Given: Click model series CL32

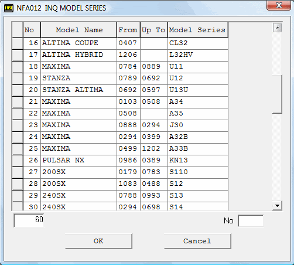Looking at the screenshot, I should tap(198, 43).
